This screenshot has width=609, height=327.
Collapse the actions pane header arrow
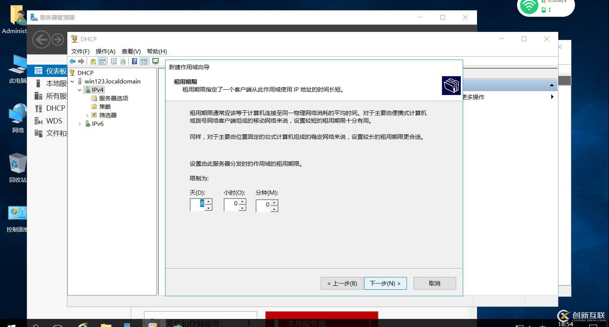click(x=552, y=85)
